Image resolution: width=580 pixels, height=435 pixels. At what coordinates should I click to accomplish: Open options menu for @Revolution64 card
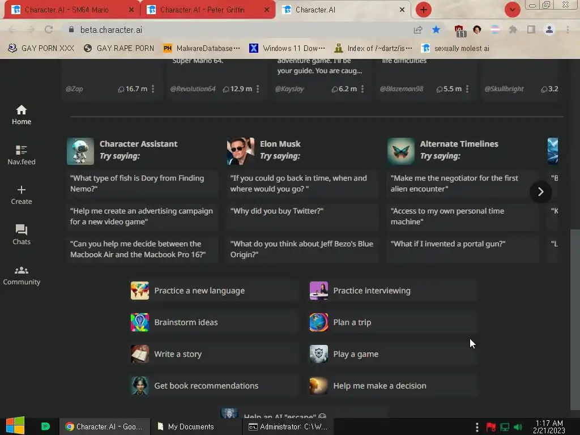[x=258, y=89]
